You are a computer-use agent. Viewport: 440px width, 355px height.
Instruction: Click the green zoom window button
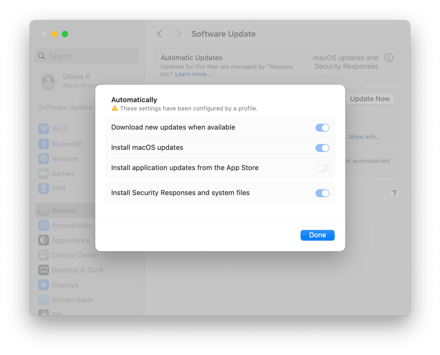[x=65, y=34]
